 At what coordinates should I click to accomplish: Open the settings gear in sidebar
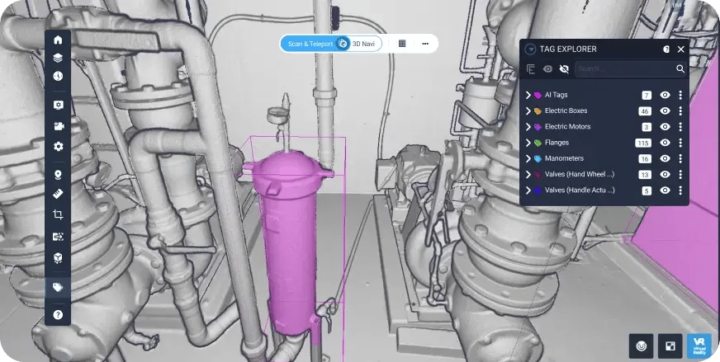click(x=58, y=146)
